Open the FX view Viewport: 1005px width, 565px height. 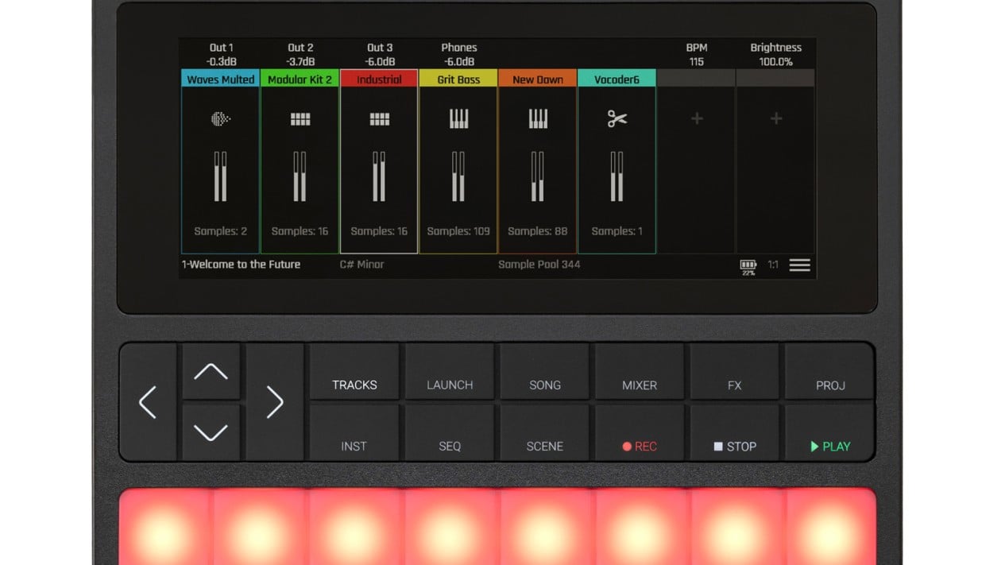pyautogui.click(x=735, y=372)
